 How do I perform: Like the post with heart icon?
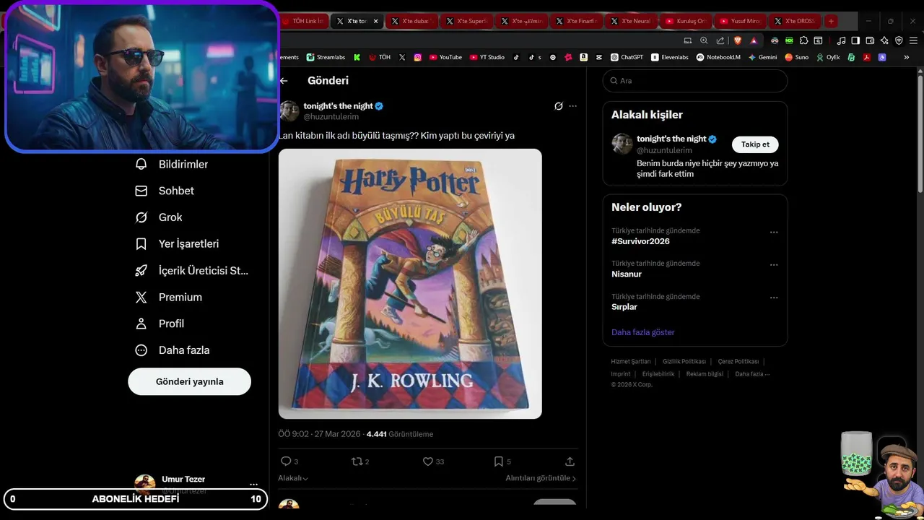pos(427,461)
